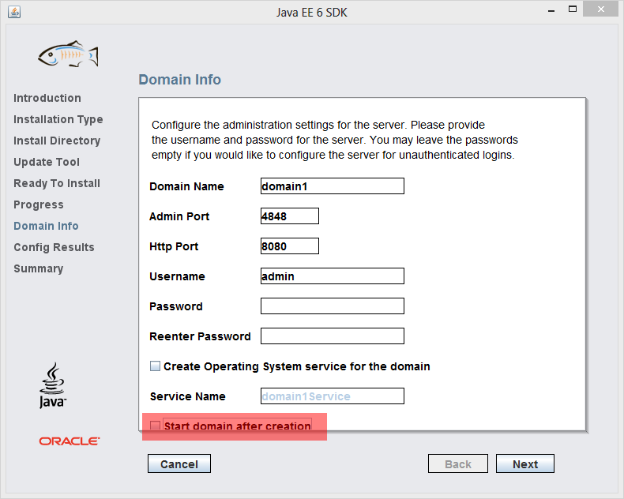Click the Java EE 6 SDK window title

[311, 13]
